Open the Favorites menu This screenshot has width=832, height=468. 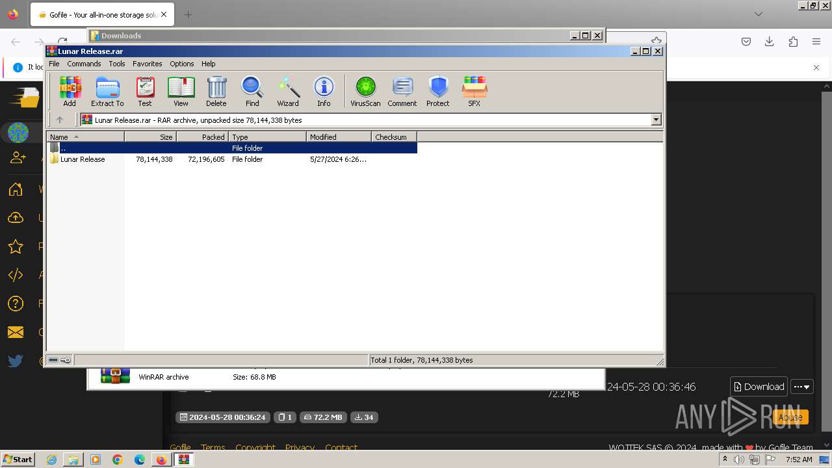pyautogui.click(x=148, y=64)
